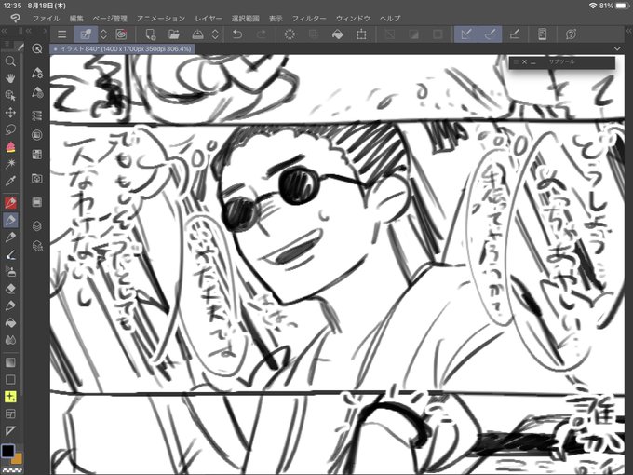Open the Color Set palette icon
Screen dimensions: 633x475
(x=37, y=155)
